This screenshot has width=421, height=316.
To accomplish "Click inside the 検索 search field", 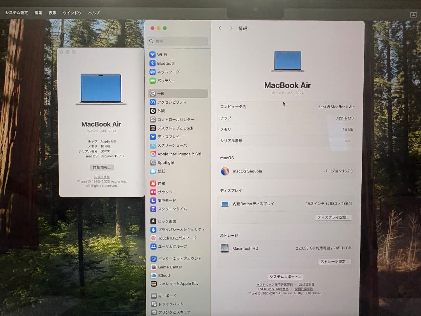I will 178,41.
